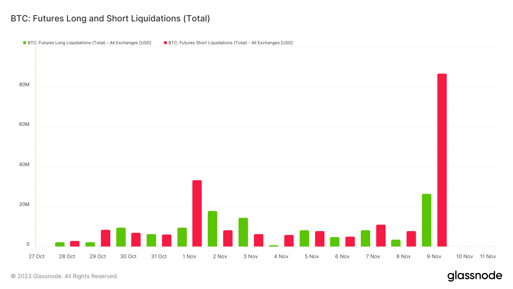
Task: Click the green bar on 1 Nov
Action: [182, 237]
